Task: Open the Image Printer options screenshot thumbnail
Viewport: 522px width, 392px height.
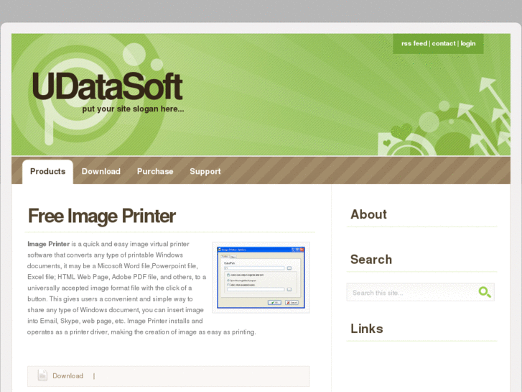Action: [261, 277]
